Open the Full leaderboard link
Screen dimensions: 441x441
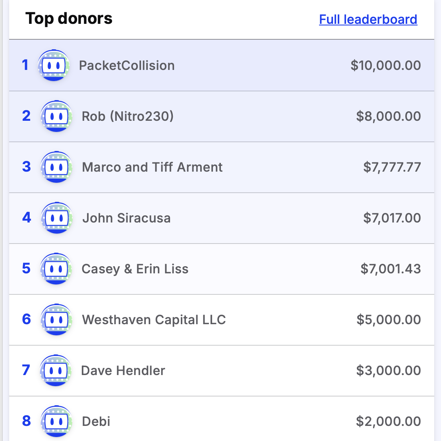368,19
